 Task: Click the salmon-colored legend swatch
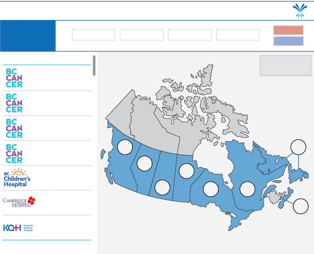288,30
